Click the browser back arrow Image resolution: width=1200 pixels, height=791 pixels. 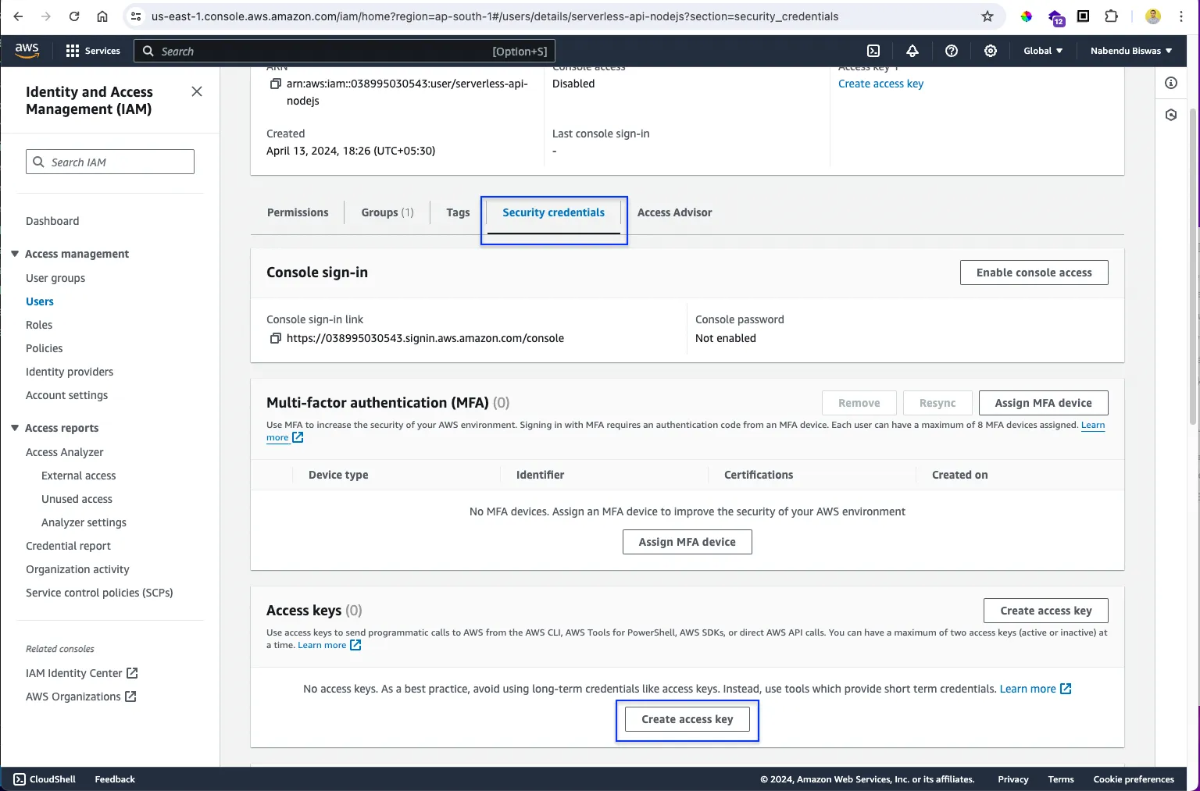(x=18, y=16)
